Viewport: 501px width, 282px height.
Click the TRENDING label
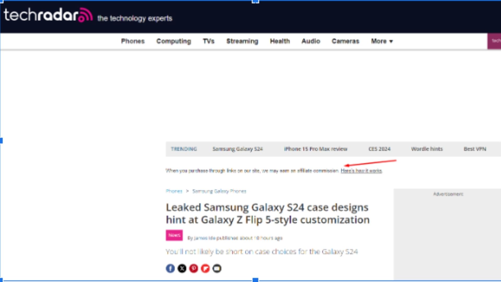pos(184,149)
